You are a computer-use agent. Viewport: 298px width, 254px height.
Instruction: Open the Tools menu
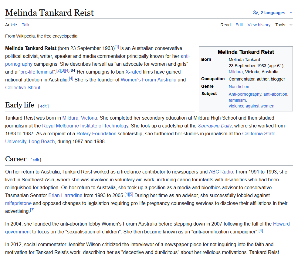(x=280, y=25)
